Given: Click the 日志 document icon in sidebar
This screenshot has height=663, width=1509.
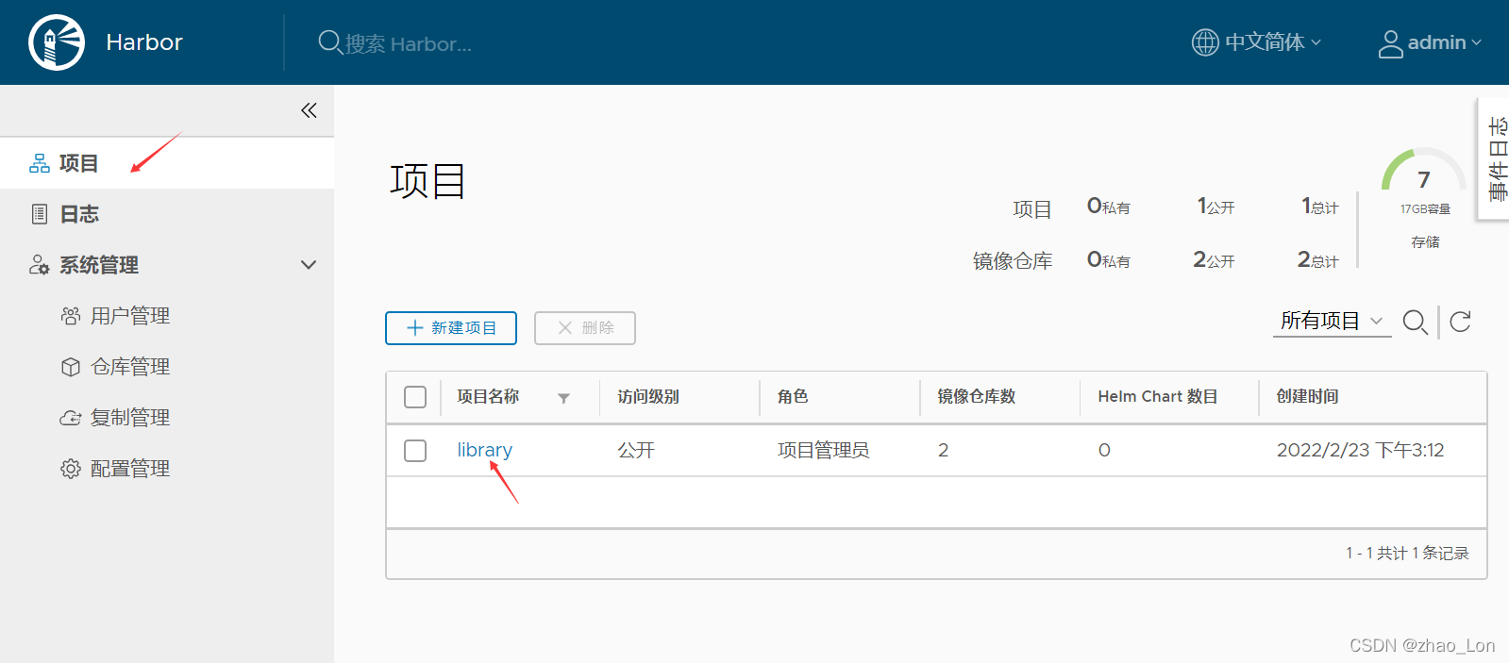Looking at the screenshot, I should 40,214.
